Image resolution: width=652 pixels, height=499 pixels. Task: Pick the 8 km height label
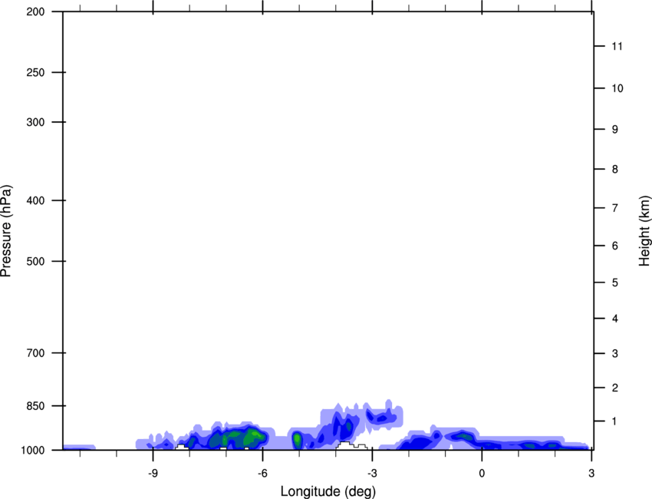615,169
